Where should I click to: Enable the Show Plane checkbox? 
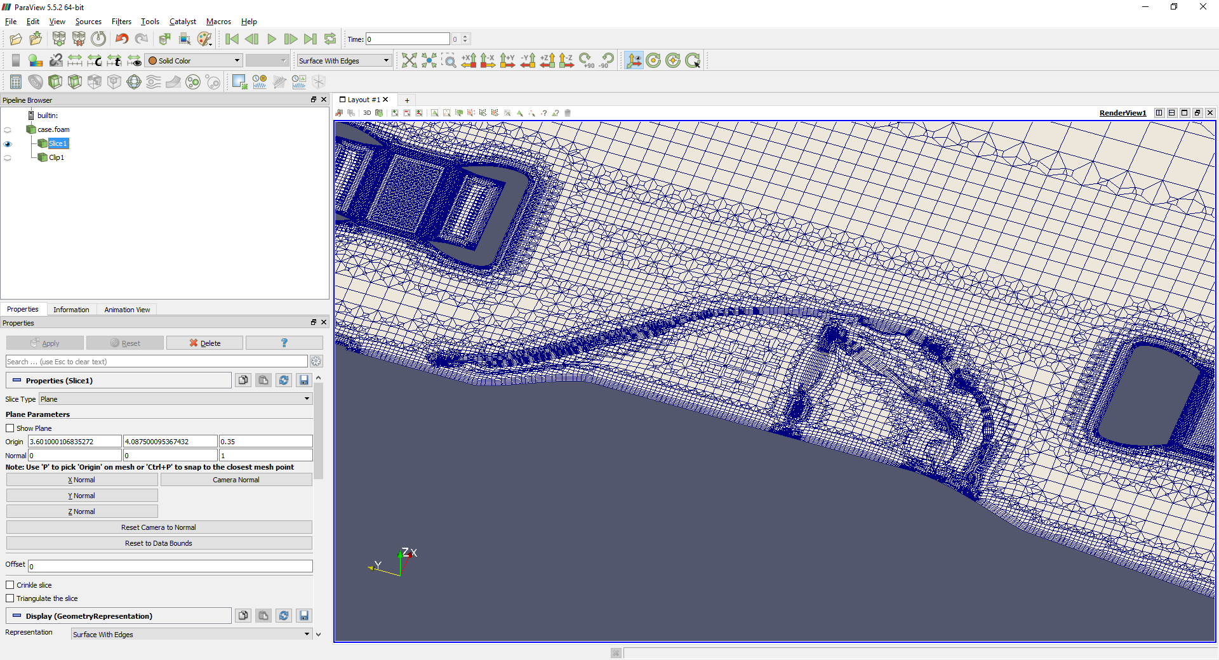pyautogui.click(x=10, y=428)
